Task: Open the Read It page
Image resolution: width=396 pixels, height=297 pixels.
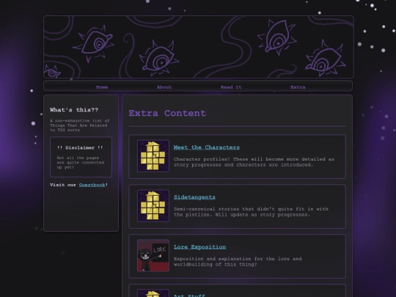Action: point(231,87)
